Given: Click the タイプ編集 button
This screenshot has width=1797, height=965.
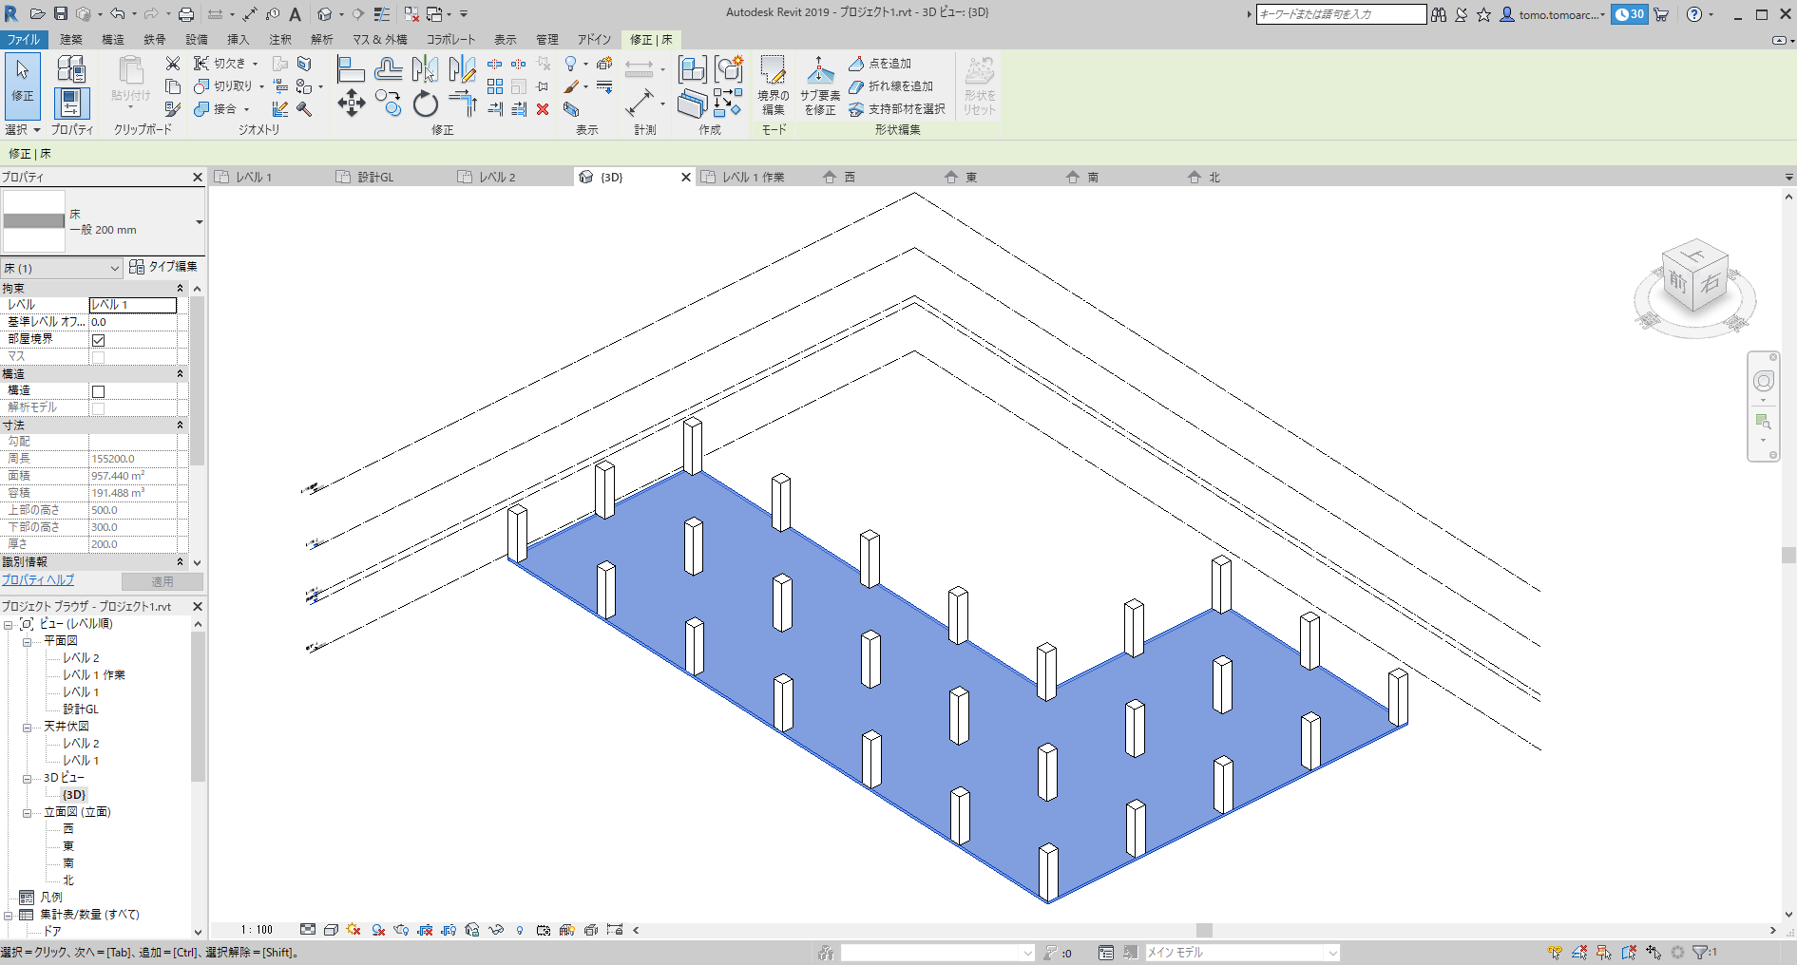Looking at the screenshot, I should pyautogui.click(x=163, y=267).
